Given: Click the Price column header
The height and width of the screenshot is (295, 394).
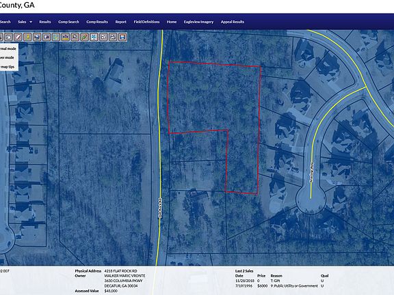Looking at the screenshot, I should [x=261, y=276].
